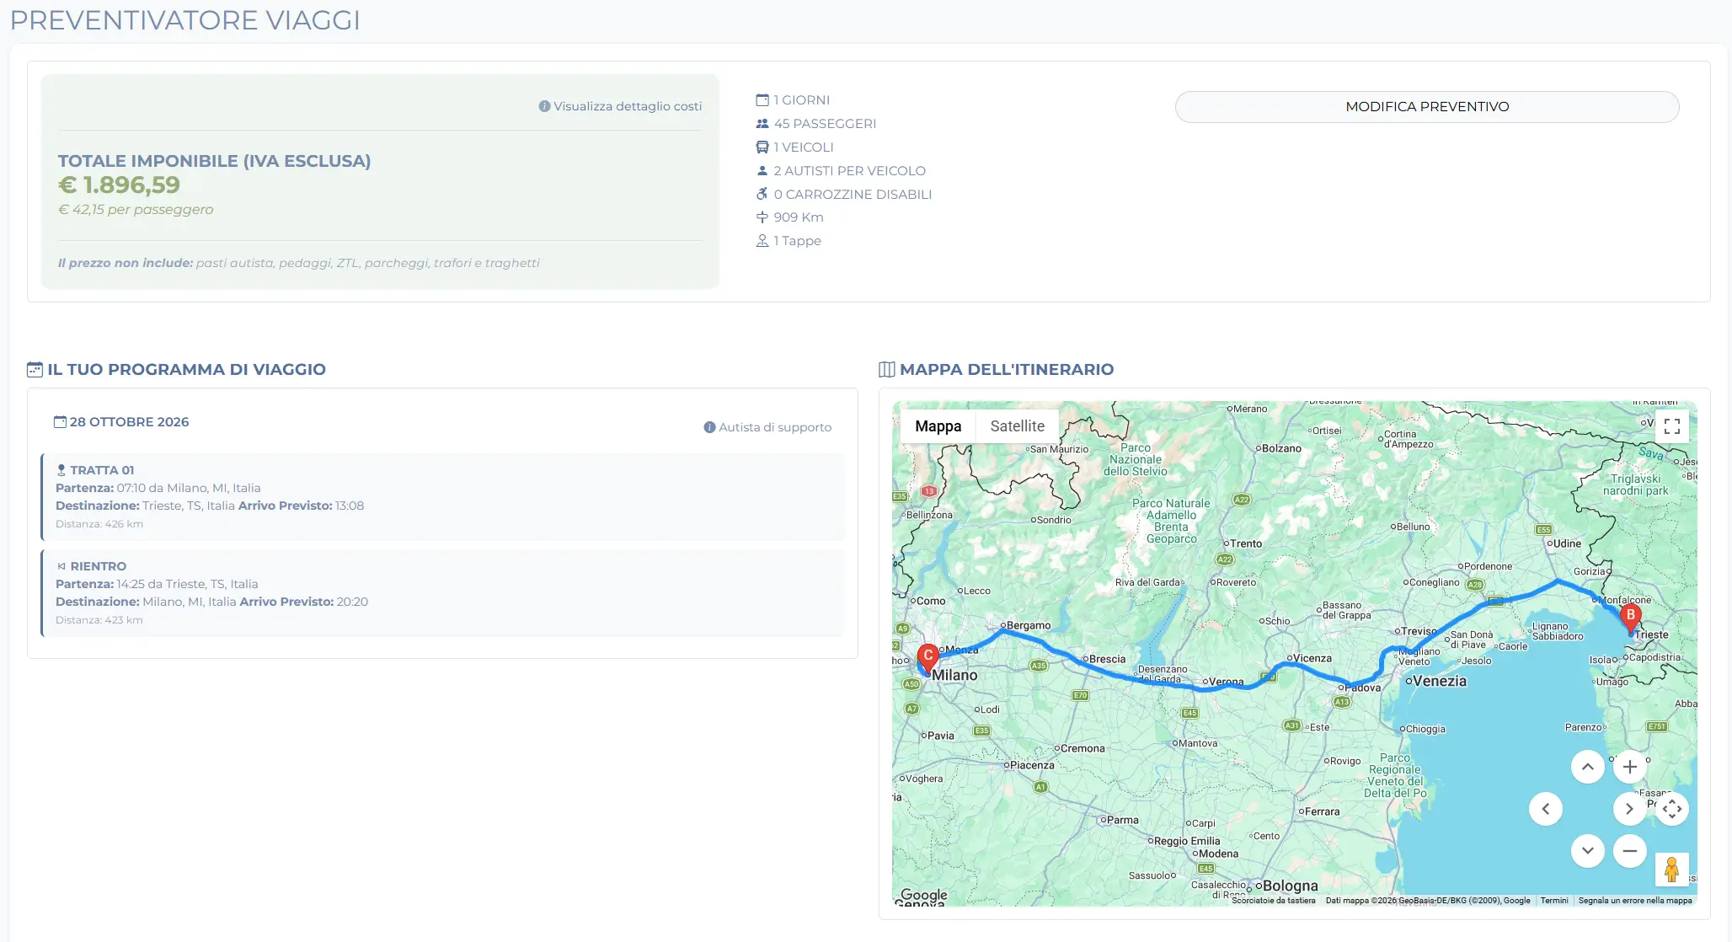
Task: Click the total price € 1.896,59
Action: (119, 185)
